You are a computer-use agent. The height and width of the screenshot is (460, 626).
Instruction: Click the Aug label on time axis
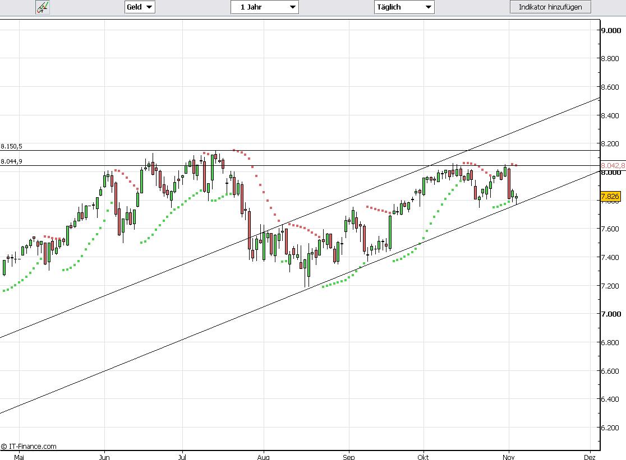(263, 457)
